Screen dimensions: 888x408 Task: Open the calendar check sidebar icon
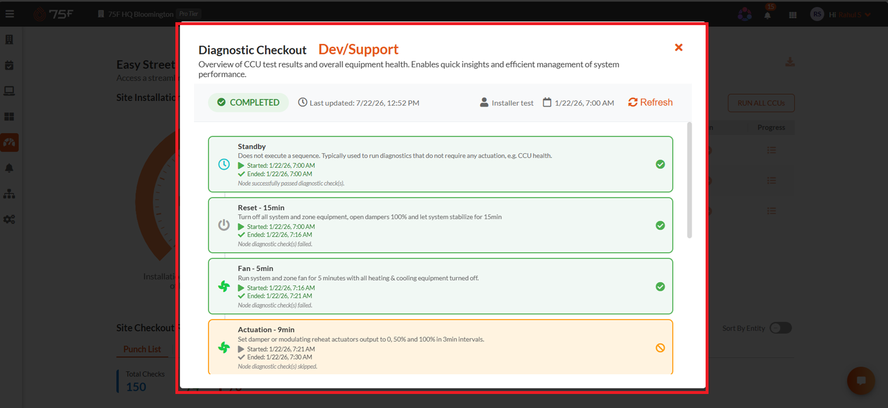point(9,65)
